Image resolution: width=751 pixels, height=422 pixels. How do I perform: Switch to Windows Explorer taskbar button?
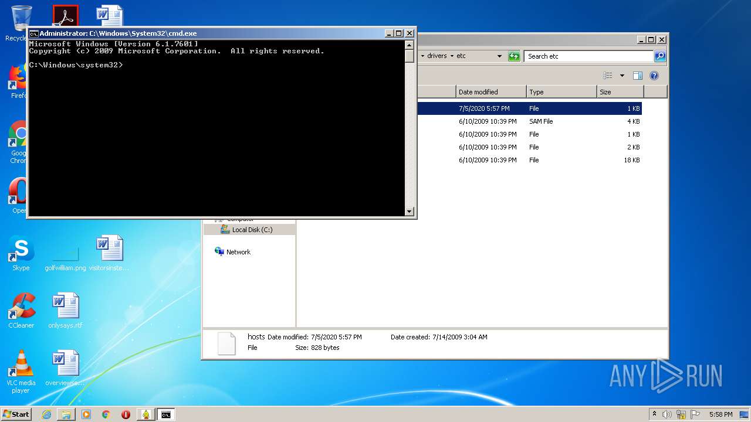[x=66, y=414]
